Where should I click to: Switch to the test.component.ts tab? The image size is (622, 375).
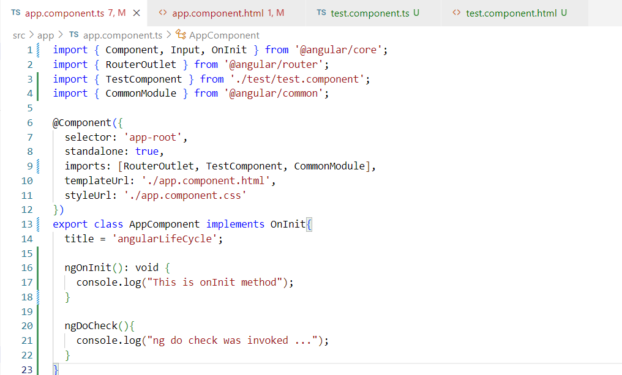pos(375,13)
